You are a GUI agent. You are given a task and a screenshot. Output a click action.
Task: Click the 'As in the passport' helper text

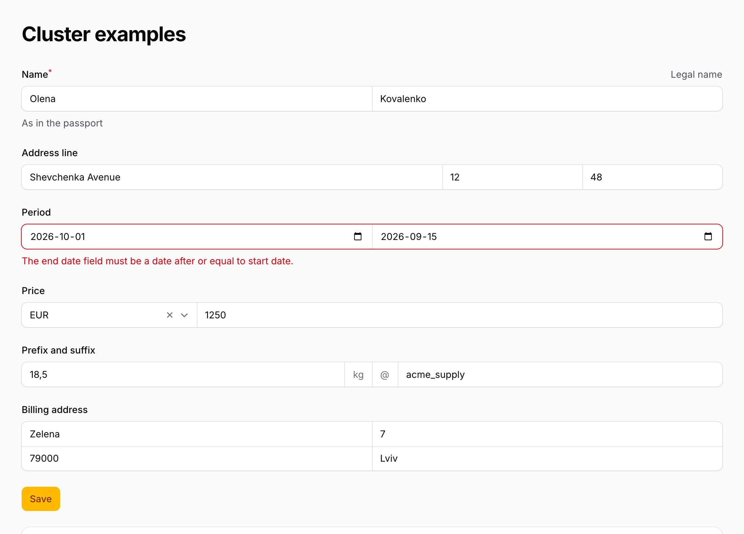coord(62,123)
